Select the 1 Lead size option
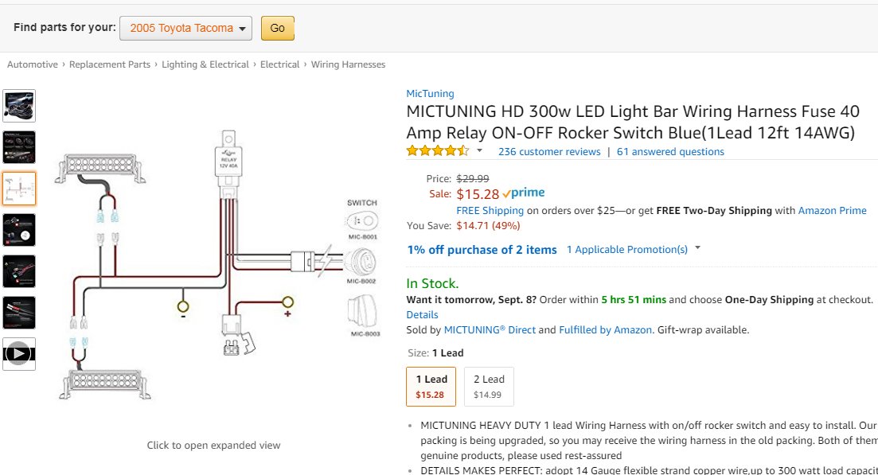The width and height of the screenshot is (878, 475). click(x=431, y=386)
